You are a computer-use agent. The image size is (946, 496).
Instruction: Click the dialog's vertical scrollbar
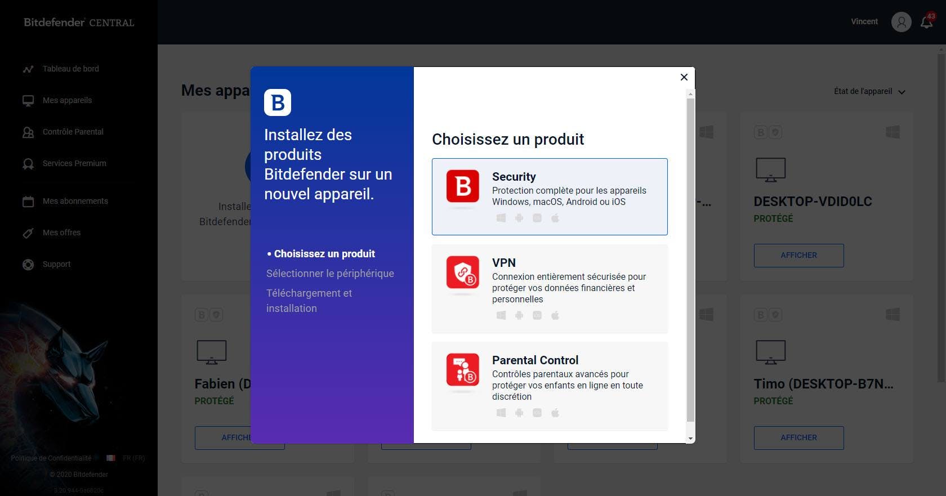[690, 259]
